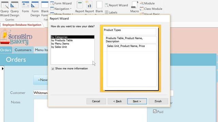Open Report Design
218x122 pixels.
point(89,7)
